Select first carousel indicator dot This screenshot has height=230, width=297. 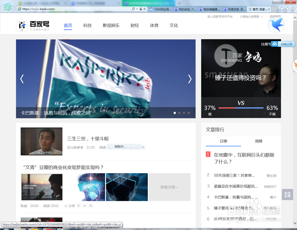pos(175,113)
